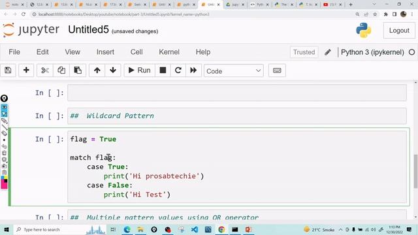Screen dimensions: 418x235
Task: Click the line "case False:" in the code cell
Action: click(x=110, y=185)
